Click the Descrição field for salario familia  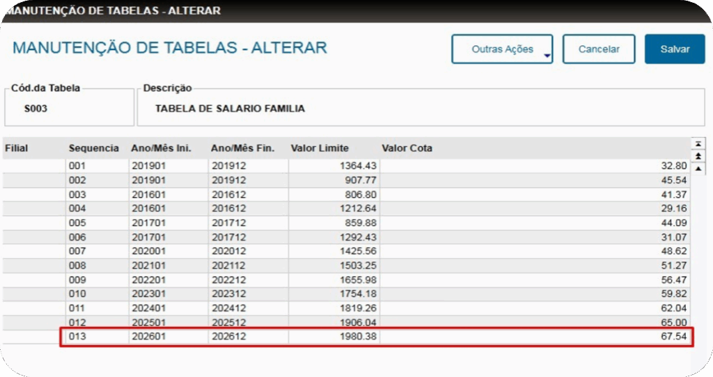pos(230,109)
